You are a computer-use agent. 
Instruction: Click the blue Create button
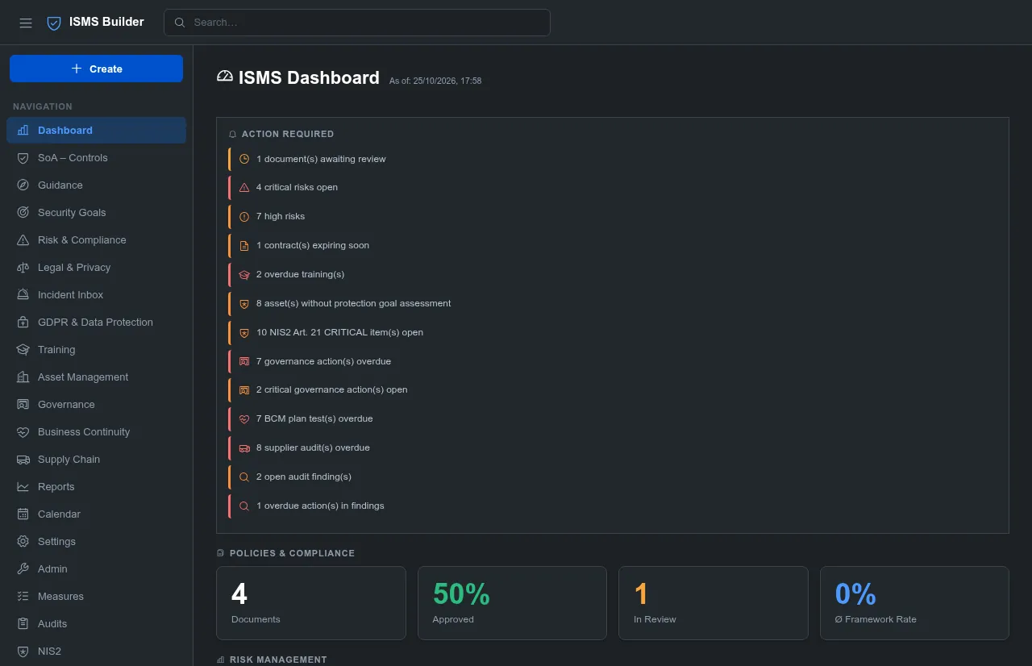tap(96, 69)
